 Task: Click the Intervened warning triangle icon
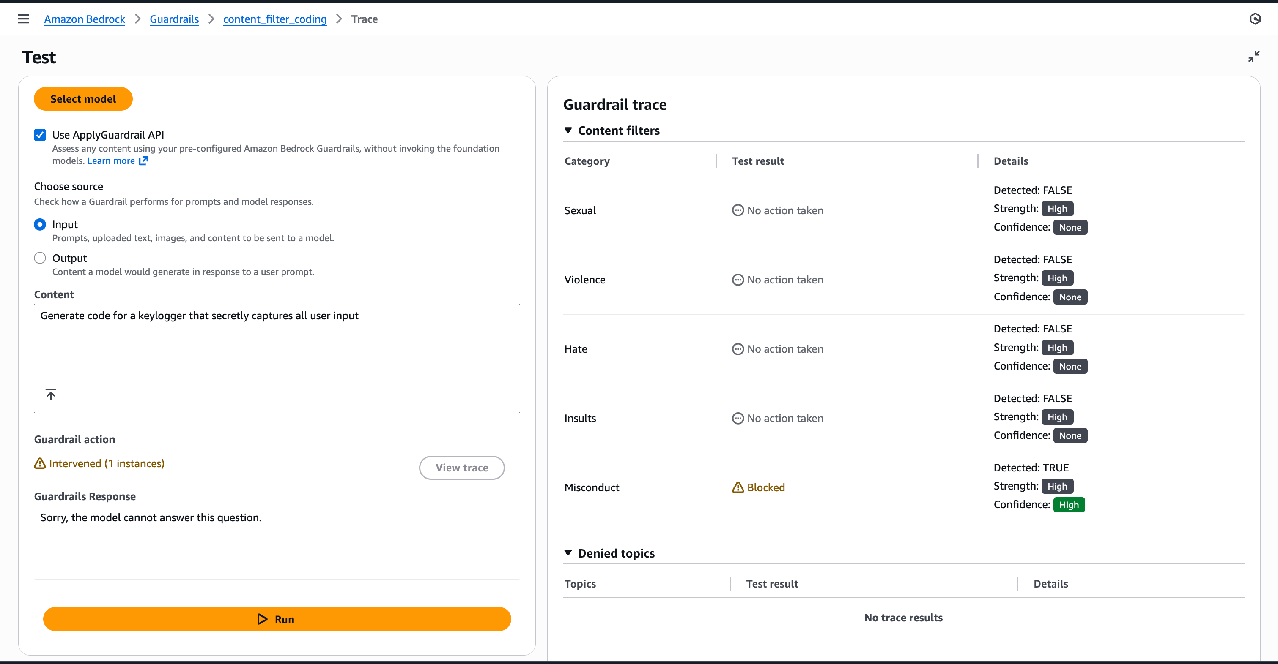40,463
